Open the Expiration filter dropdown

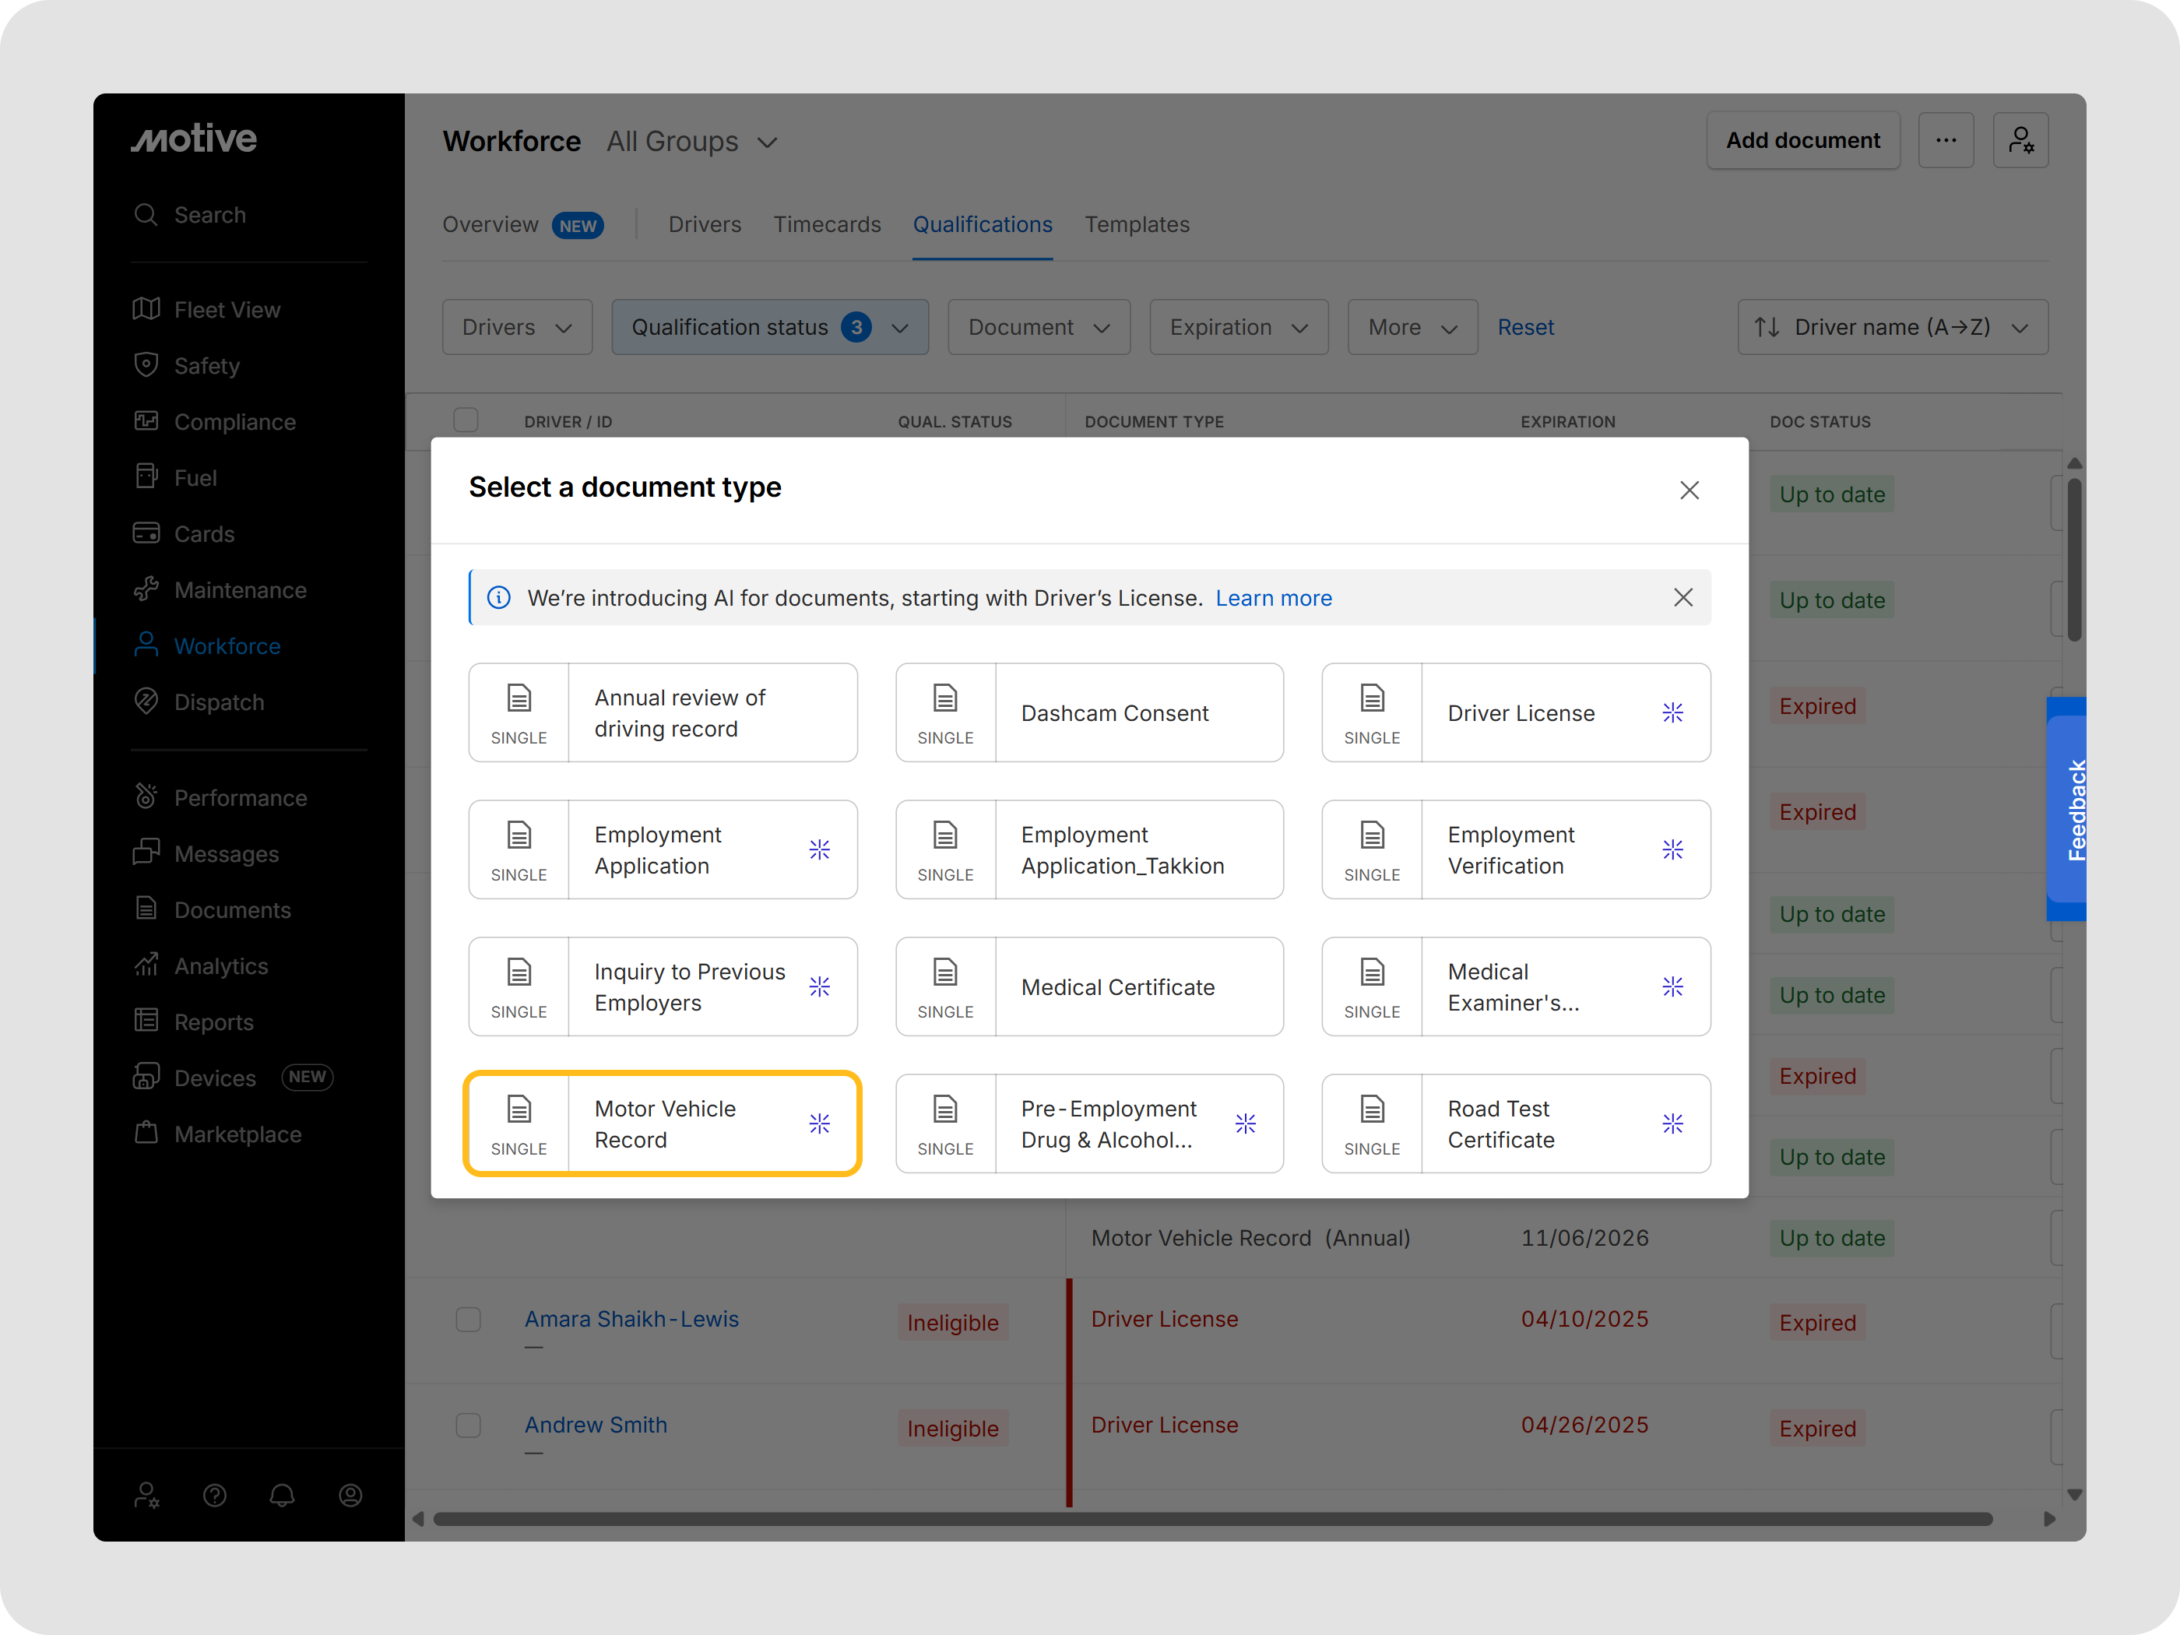tap(1238, 327)
